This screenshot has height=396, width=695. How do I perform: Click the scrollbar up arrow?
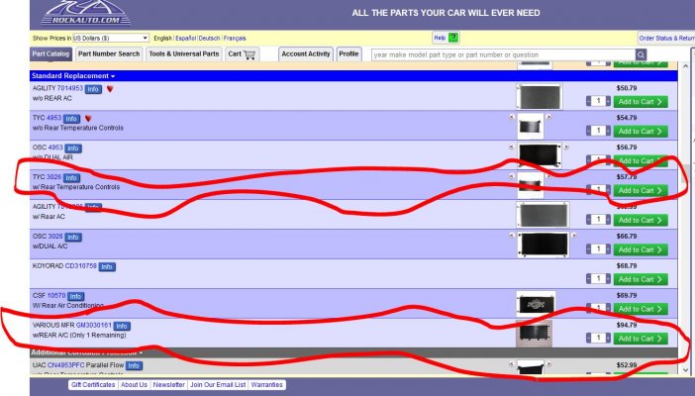686,66
